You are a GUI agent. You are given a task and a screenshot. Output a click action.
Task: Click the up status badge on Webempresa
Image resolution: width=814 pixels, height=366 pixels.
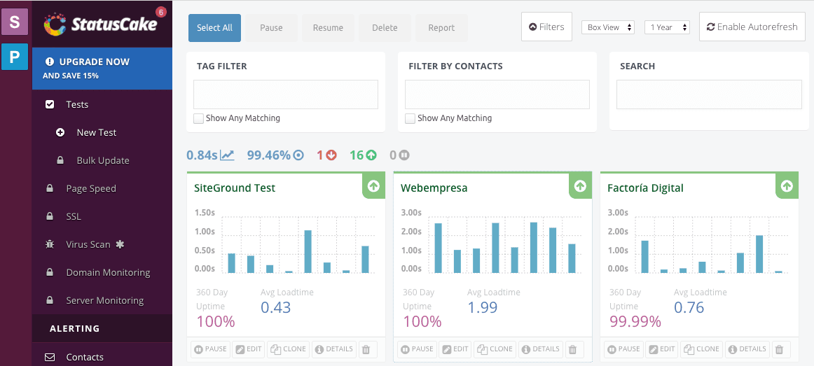(581, 186)
